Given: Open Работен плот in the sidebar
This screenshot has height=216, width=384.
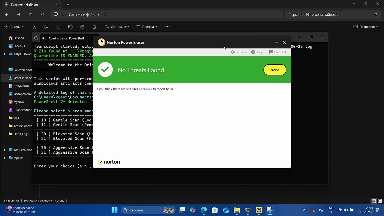Looking at the screenshot, I should [20, 70].
